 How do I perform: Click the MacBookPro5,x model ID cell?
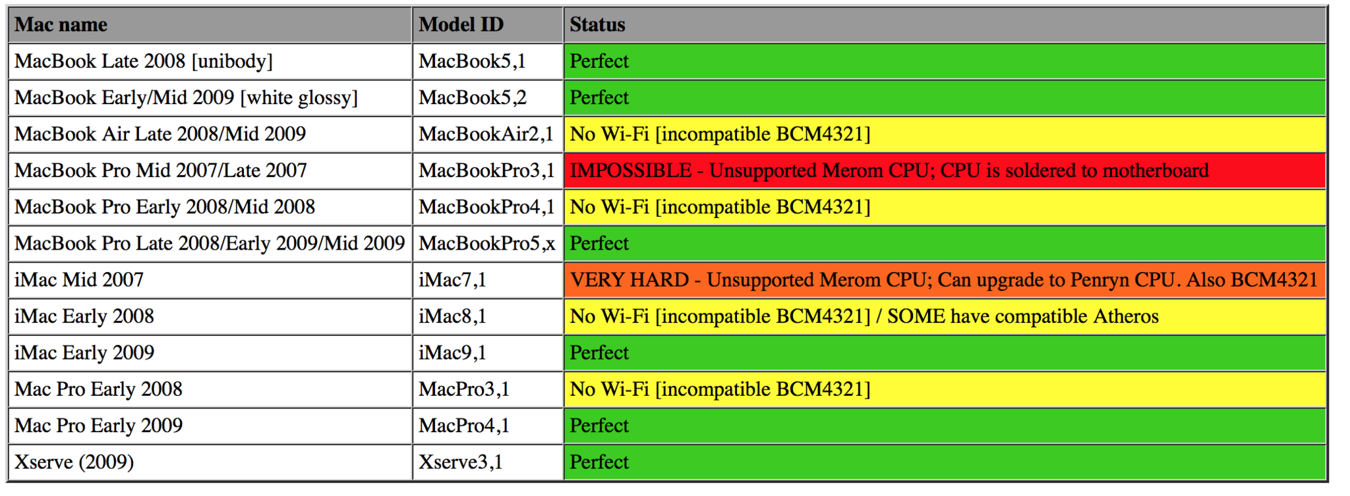488,244
